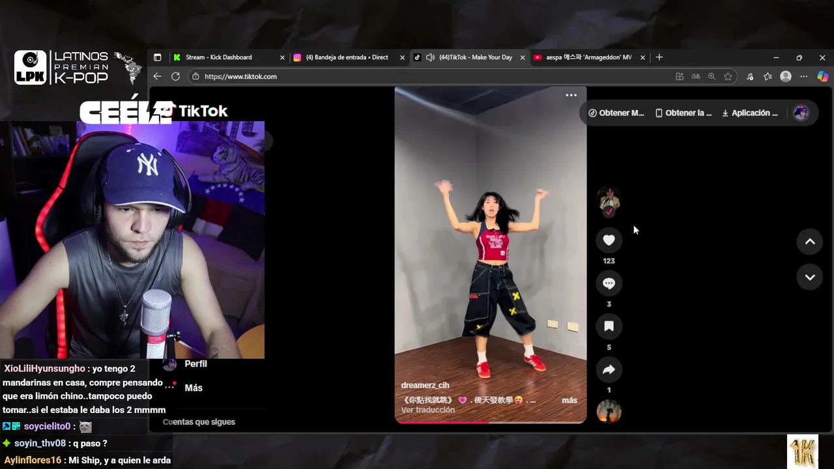Click chat username soycielito0

(47, 427)
